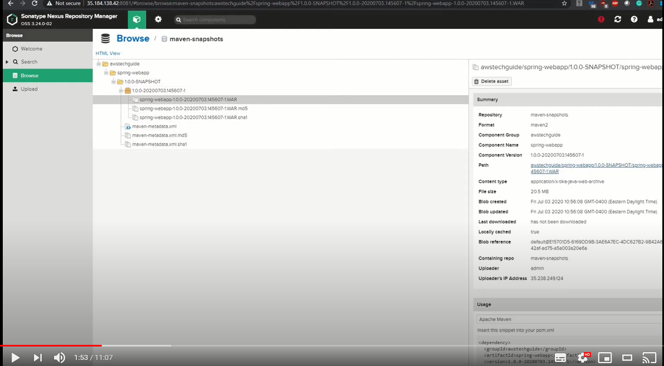The width and height of the screenshot is (664, 366).
Task: Collapse the awstechguide folder node
Action: [99, 64]
